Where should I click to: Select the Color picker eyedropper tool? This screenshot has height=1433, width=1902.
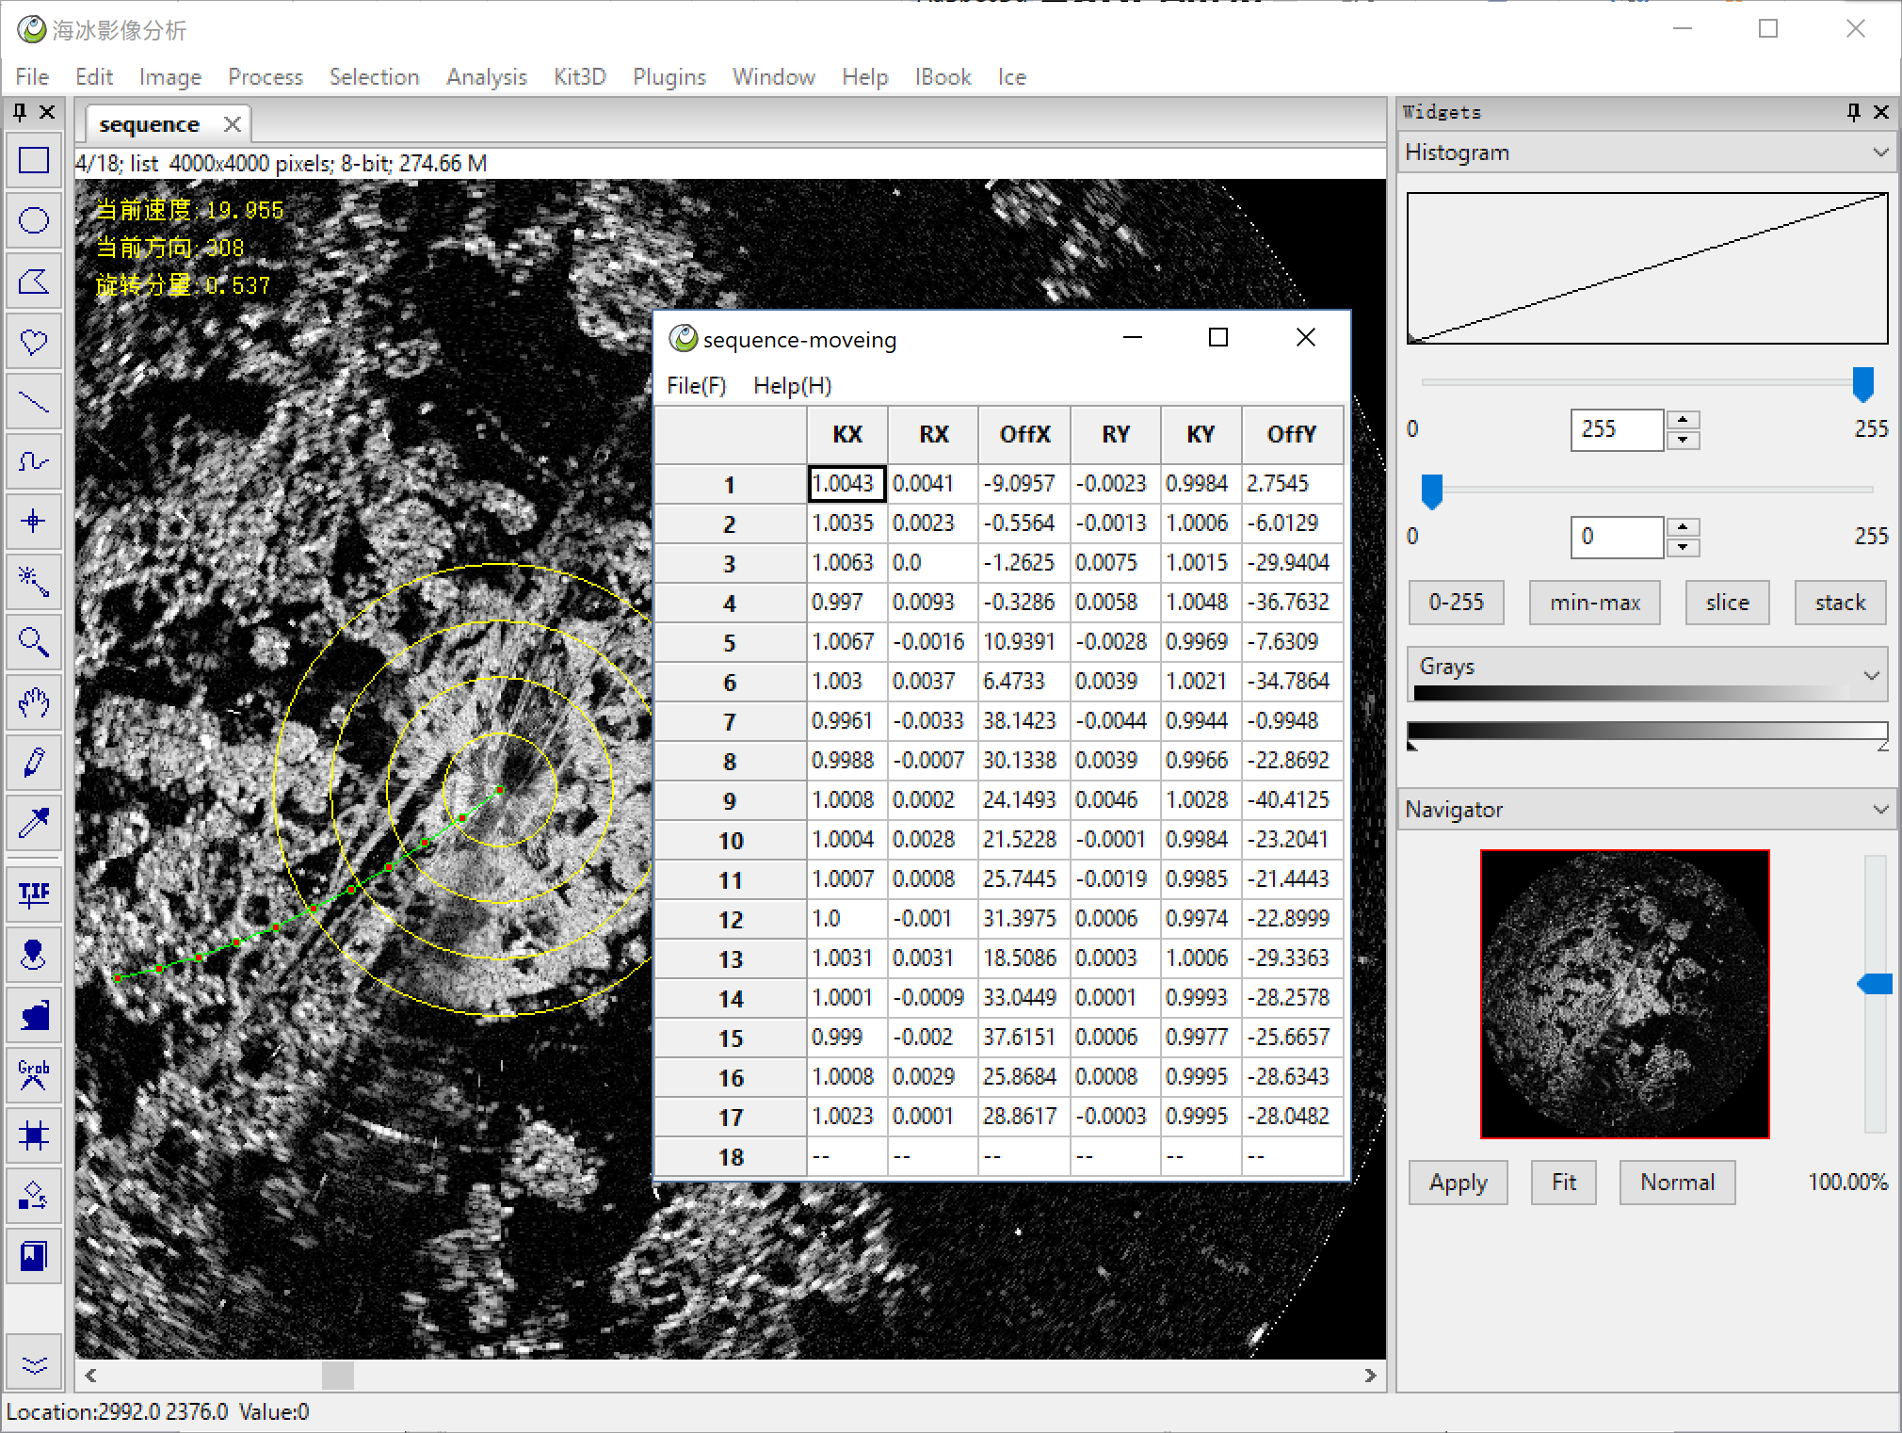[x=34, y=823]
